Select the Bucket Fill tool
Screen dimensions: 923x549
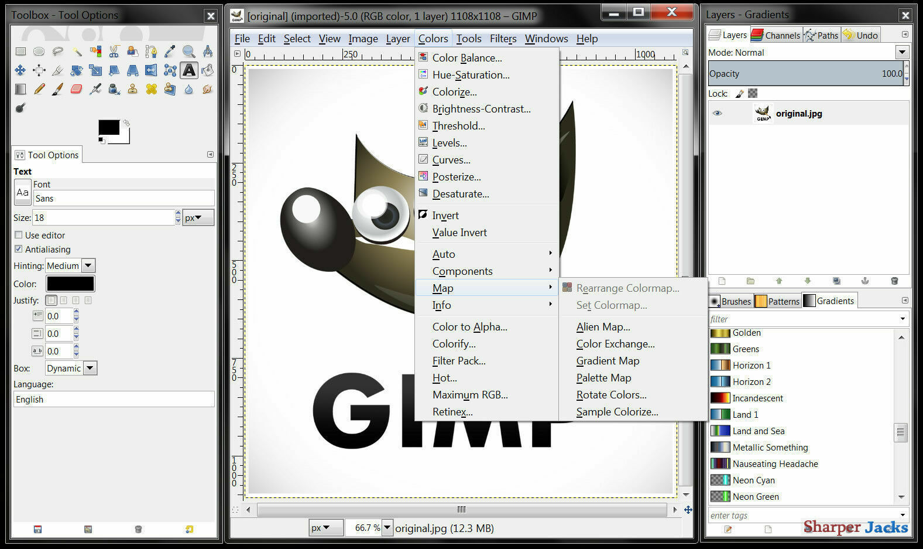207,70
